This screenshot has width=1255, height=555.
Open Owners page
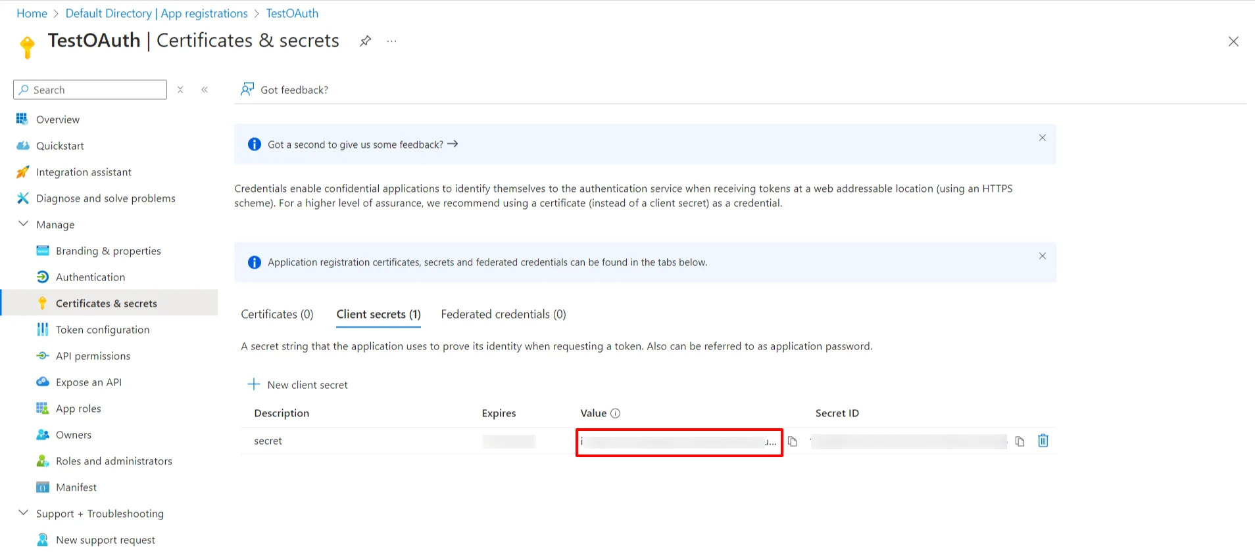point(74,435)
